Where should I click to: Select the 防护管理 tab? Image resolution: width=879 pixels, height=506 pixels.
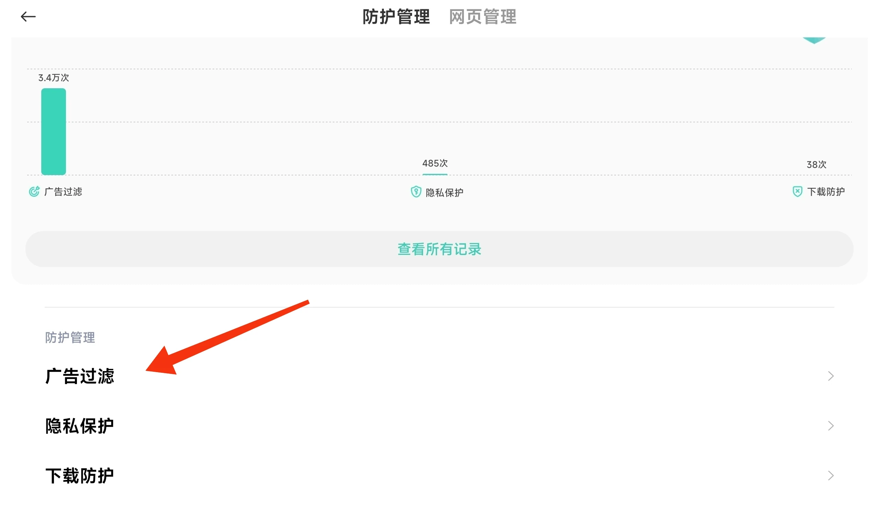coord(396,17)
